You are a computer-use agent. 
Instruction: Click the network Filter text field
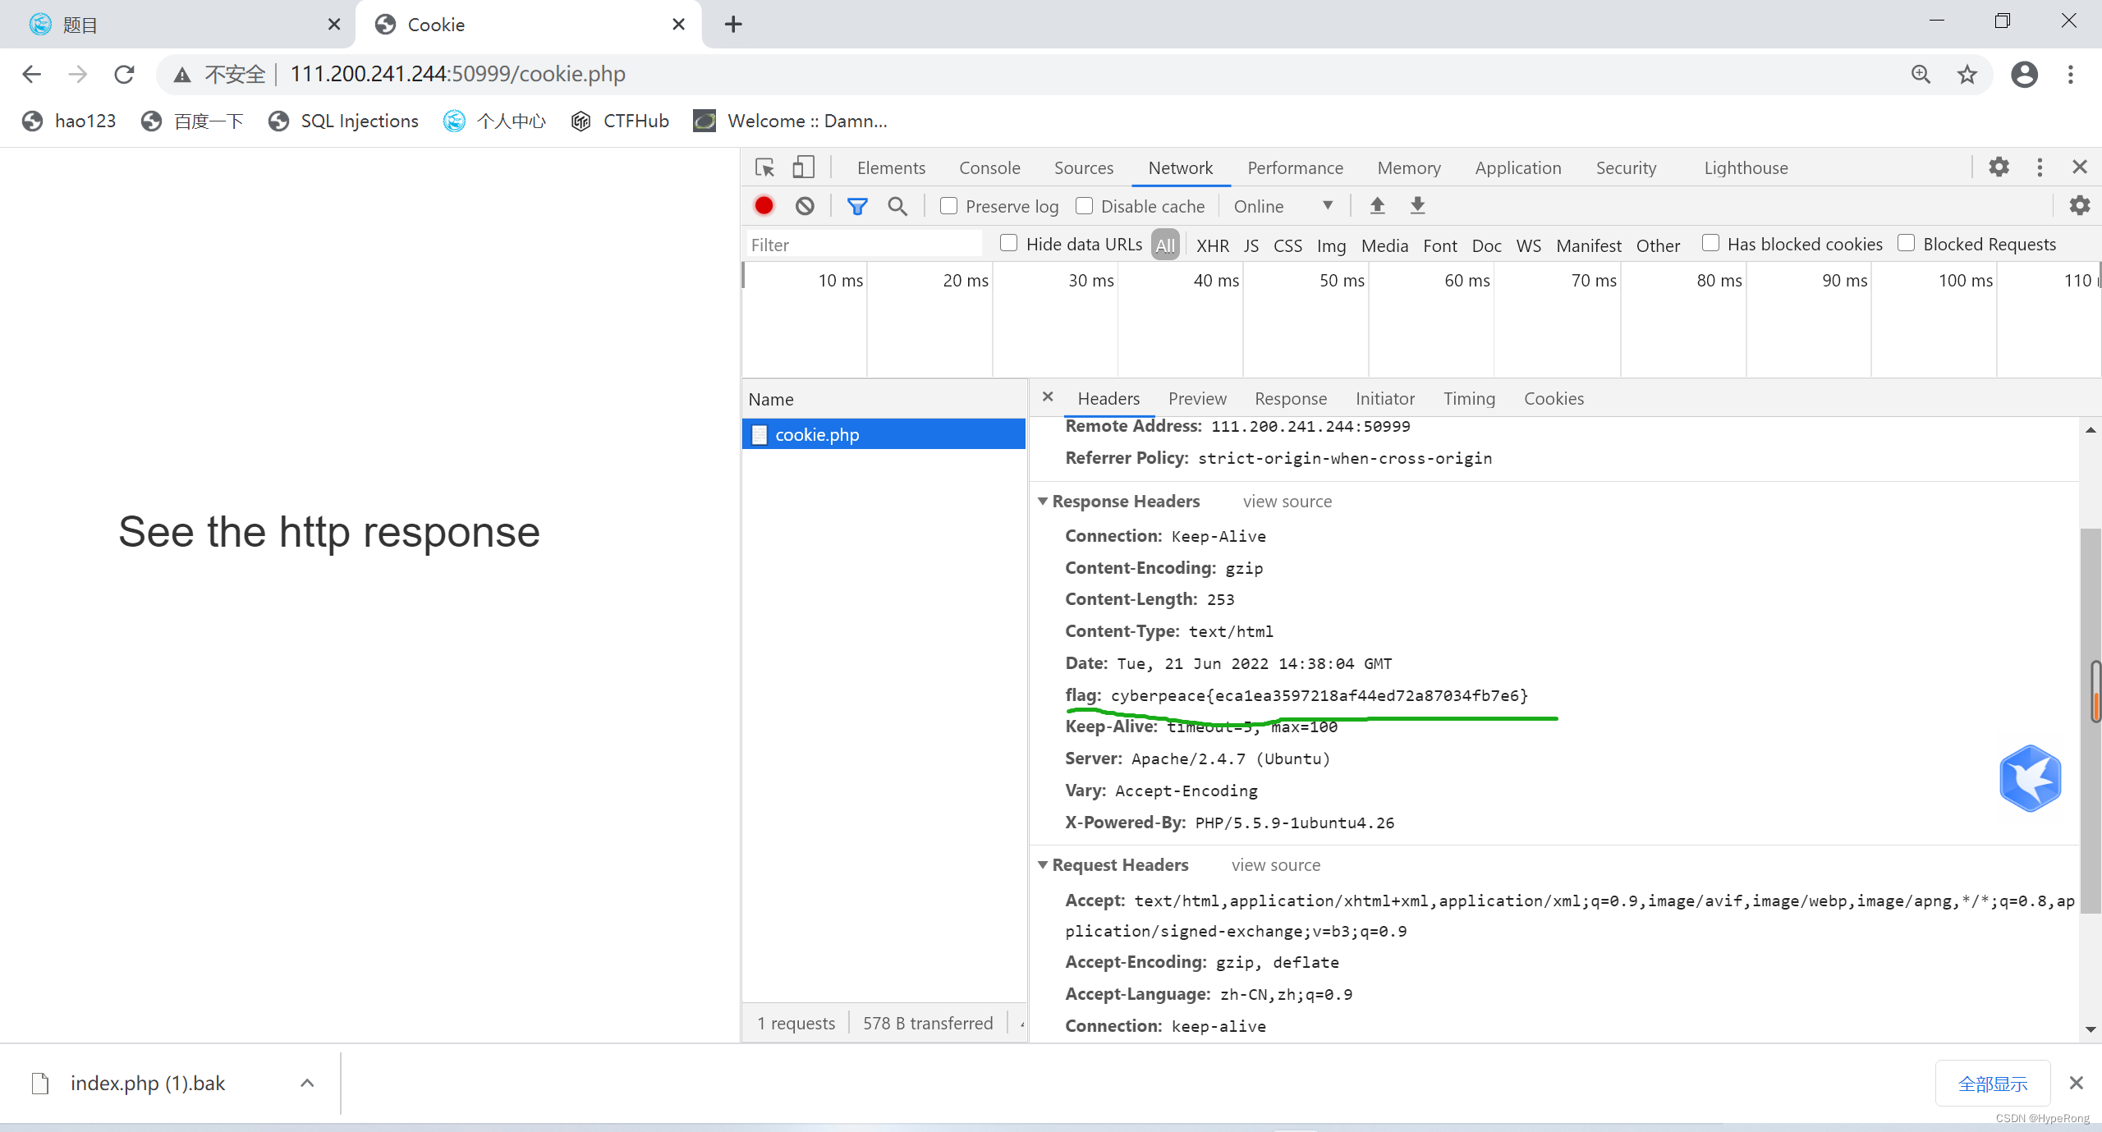click(x=862, y=245)
